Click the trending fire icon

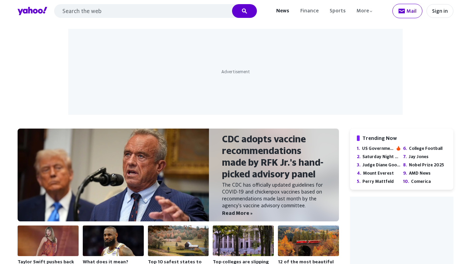click(x=398, y=148)
